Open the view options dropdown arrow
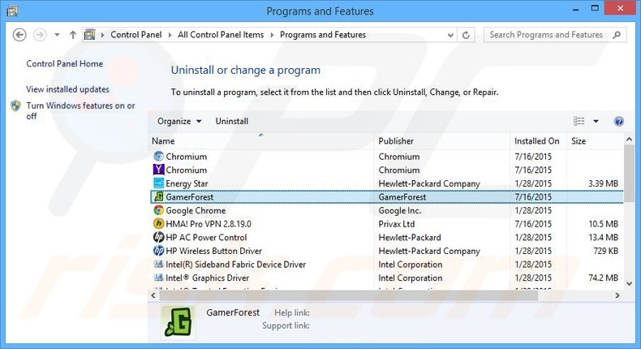The height and width of the screenshot is (349, 641). point(596,121)
